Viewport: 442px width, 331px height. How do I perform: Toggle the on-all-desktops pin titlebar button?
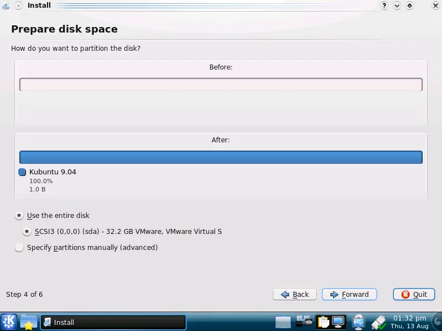tap(18, 6)
